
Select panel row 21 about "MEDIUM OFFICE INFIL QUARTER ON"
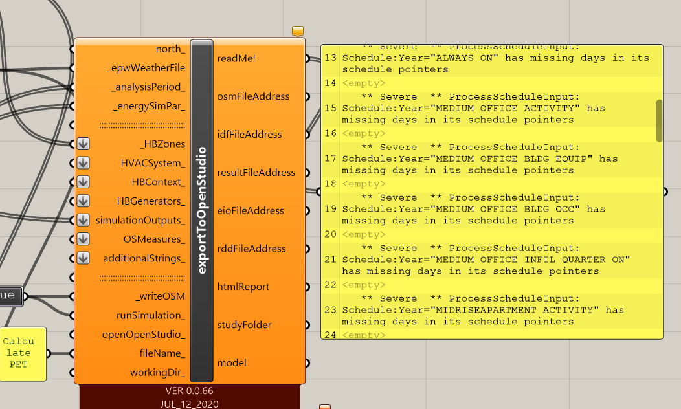tap(492, 260)
